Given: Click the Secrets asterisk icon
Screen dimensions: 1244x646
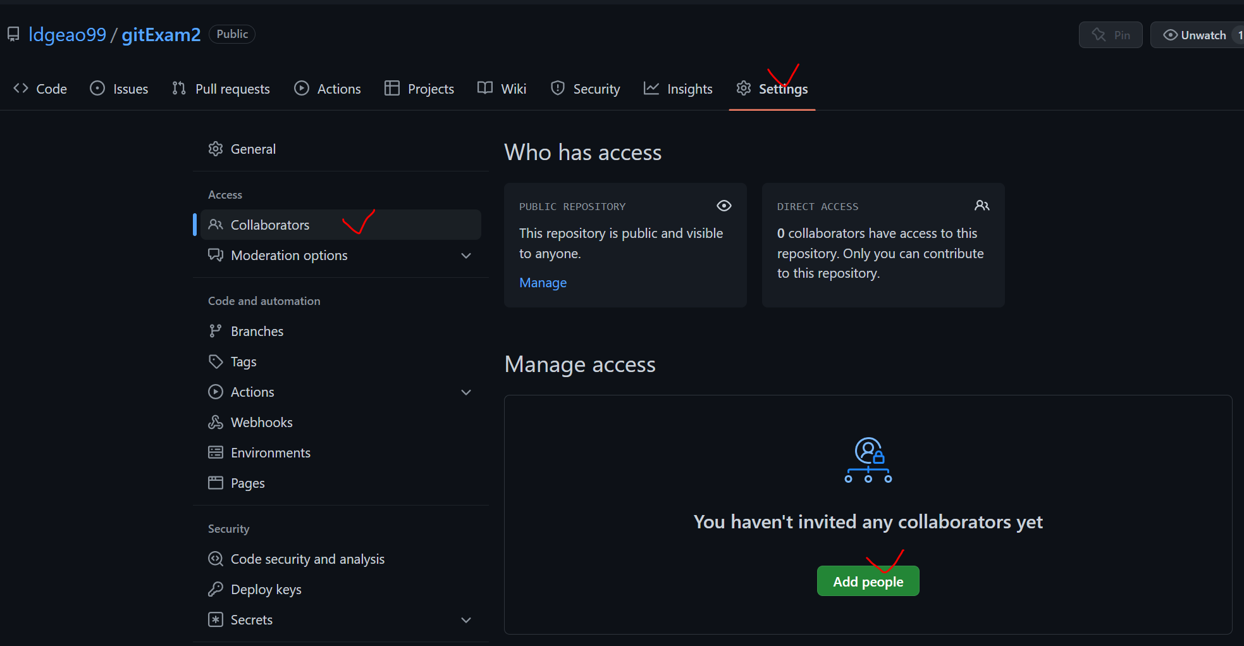Looking at the screenshot, I should tap(216, 620).
